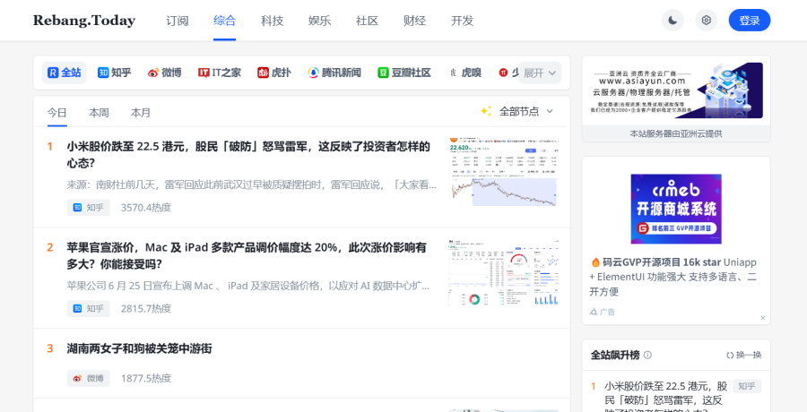Open the 科技 category
The width and height of the screenshot is (807, 412).
coord(273,21)
